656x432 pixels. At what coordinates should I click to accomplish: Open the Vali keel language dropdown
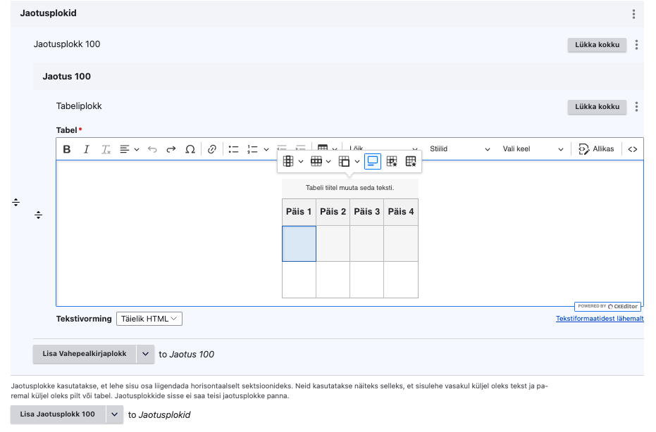coord(533,149)
